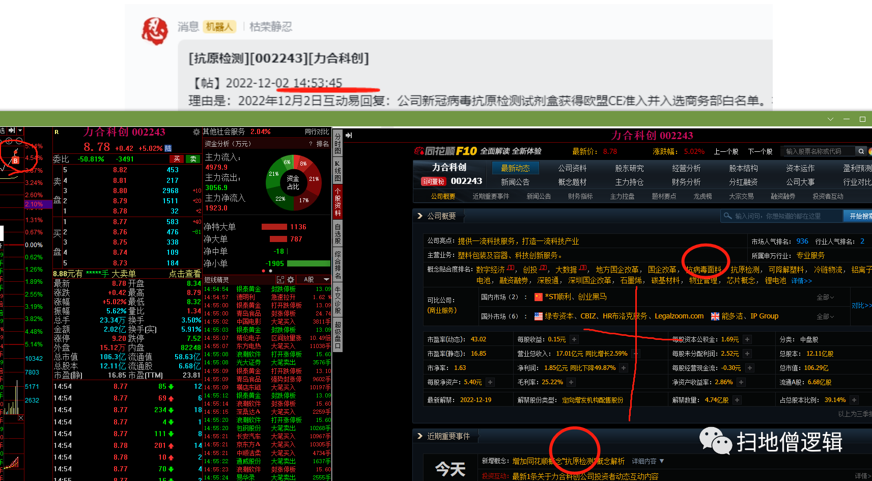Click the chart jump-to-end arrow icon
This screenshot has width=872, height=481.
pyautogui.click(x=11, y=130)
